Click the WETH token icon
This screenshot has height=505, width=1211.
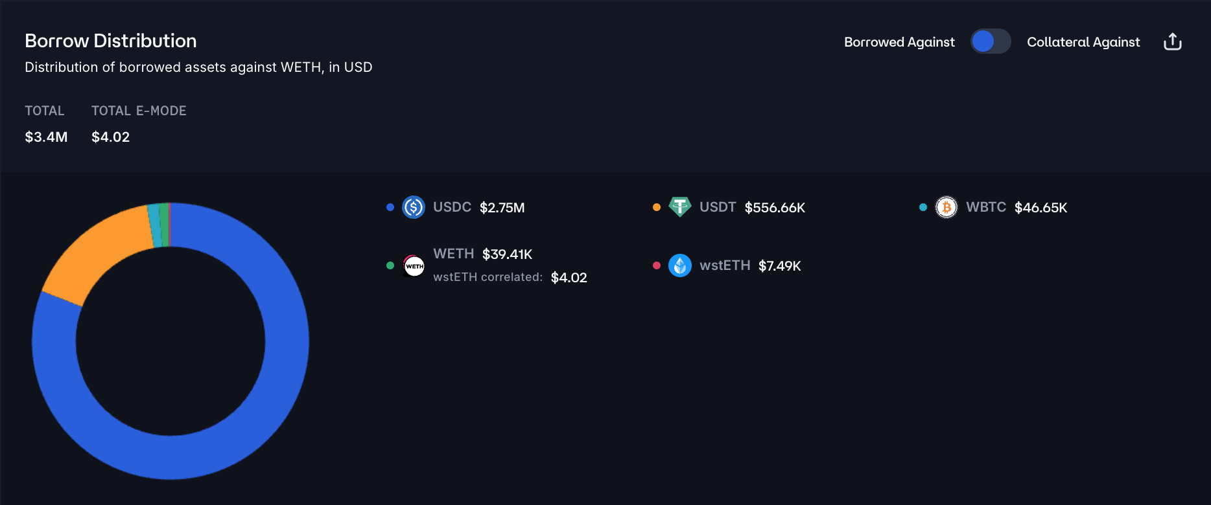click(x=414, y=265)
